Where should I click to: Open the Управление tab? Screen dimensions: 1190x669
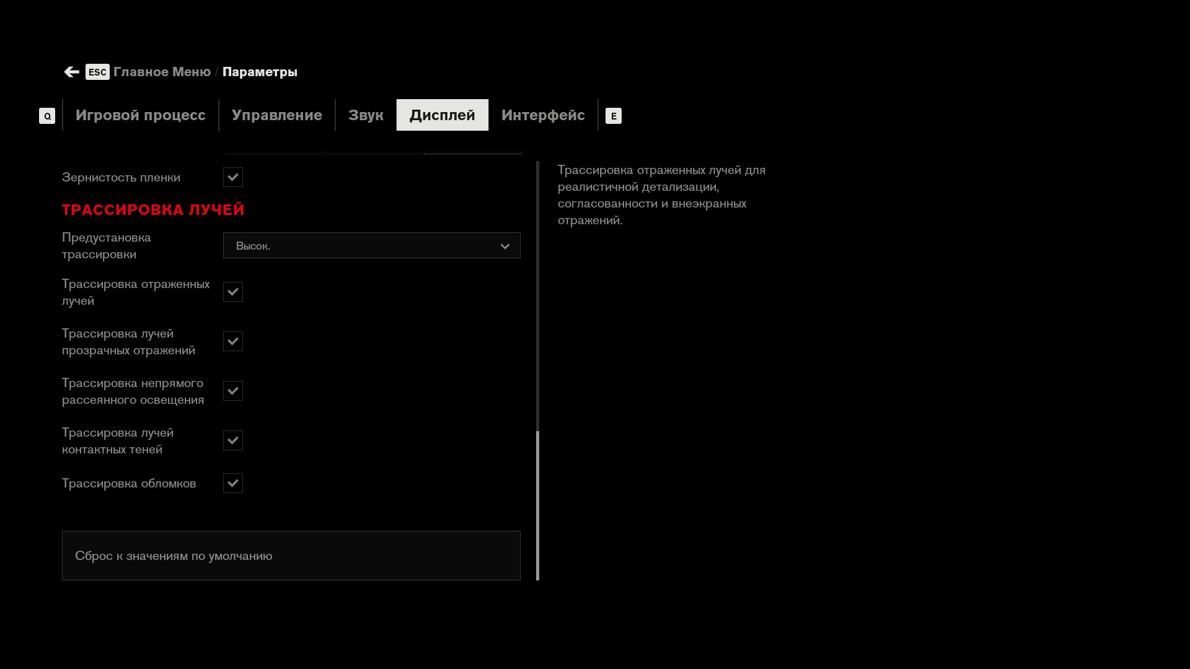click(x=276, y=115)
